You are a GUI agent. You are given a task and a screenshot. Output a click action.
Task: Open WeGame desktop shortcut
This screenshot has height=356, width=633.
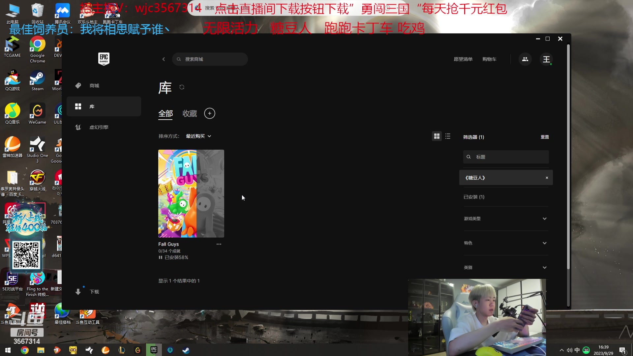pyautogui.click(x=38, y=114)
